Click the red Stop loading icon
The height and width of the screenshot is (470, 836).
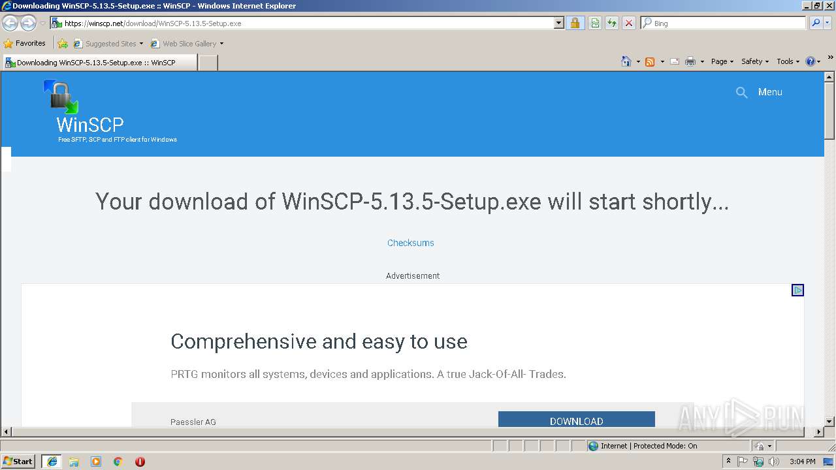pos(628,23)
